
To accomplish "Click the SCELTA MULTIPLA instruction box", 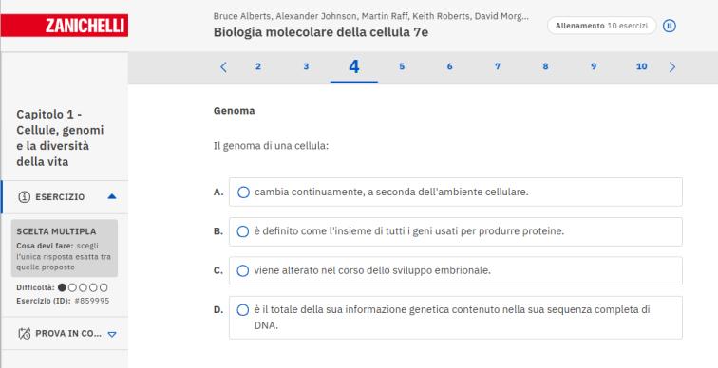I will click(x=65, y=248).
